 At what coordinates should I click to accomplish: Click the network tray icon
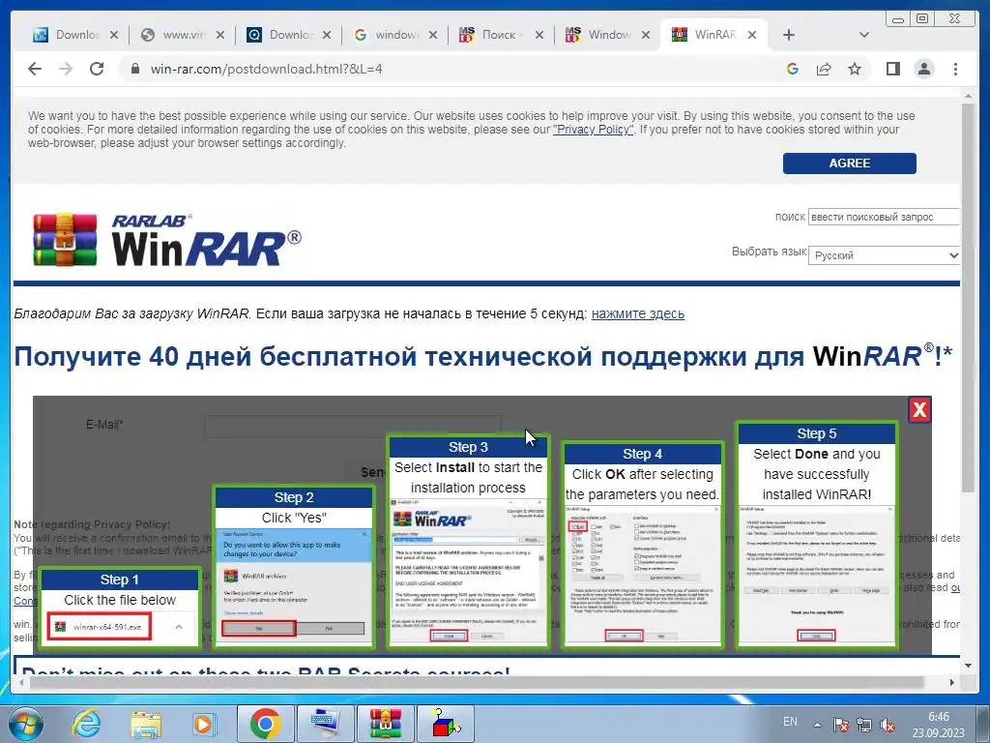[x=864, y=725]
